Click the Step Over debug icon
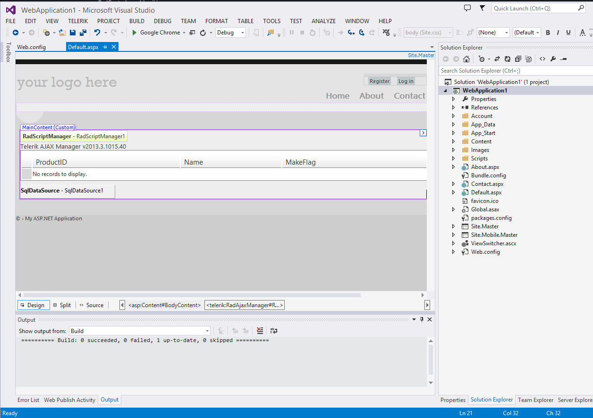 pos(362,33)
